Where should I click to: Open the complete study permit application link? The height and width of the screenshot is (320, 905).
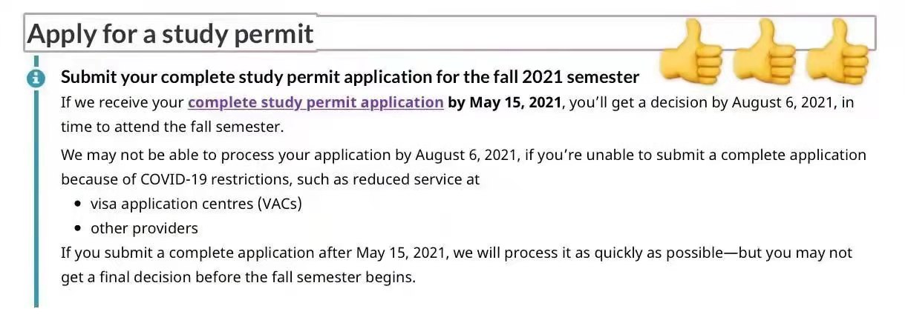tap(316, 102)
